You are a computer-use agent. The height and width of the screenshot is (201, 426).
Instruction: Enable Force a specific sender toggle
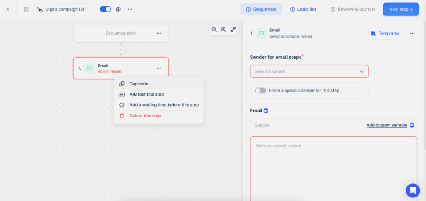[x=260, y=90]
